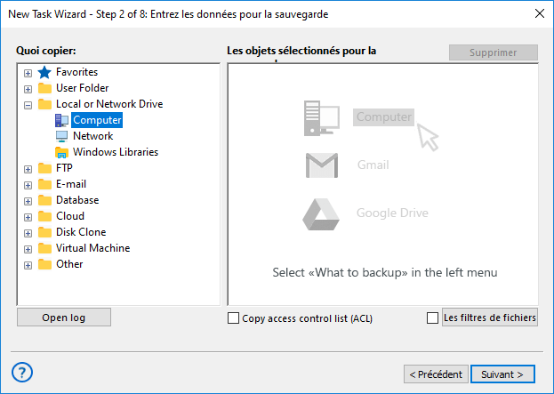The image size is (554, 394).
Task: Enable Copy access control list checkbox
Action: pyautogui.click(x=234, y=318)
